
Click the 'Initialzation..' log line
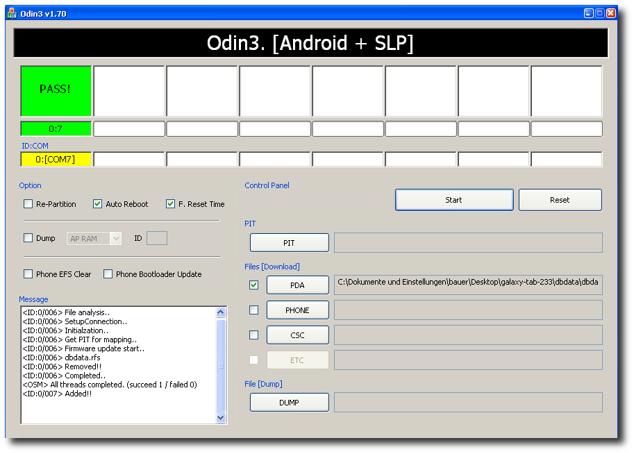[x=65, y=330]
